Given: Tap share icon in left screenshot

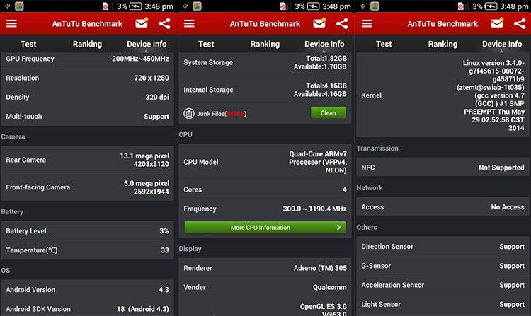Looking at the screenshot, I should (x=164, y=23).
